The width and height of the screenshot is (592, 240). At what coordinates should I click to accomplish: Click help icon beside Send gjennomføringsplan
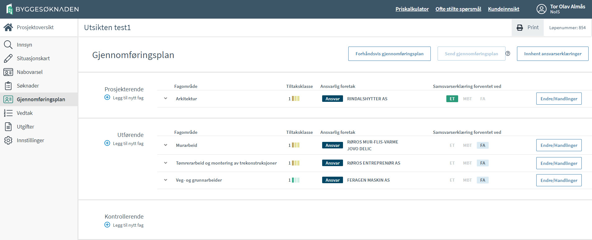click(508, 53)
